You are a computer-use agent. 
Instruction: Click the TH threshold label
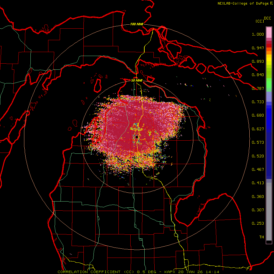tap(262, 237)
